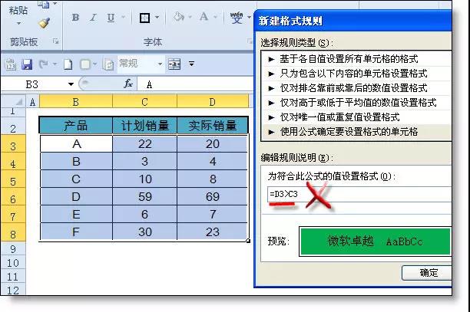This screenshot has width=470, height=312.
Task: Open the Name Box dropdown for B3
Action: point(71,84)
